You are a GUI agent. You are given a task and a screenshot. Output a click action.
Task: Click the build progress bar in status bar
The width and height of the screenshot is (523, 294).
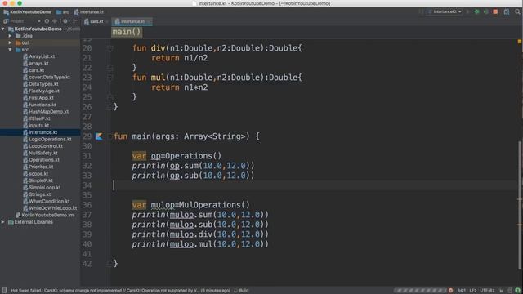(421, 291)
